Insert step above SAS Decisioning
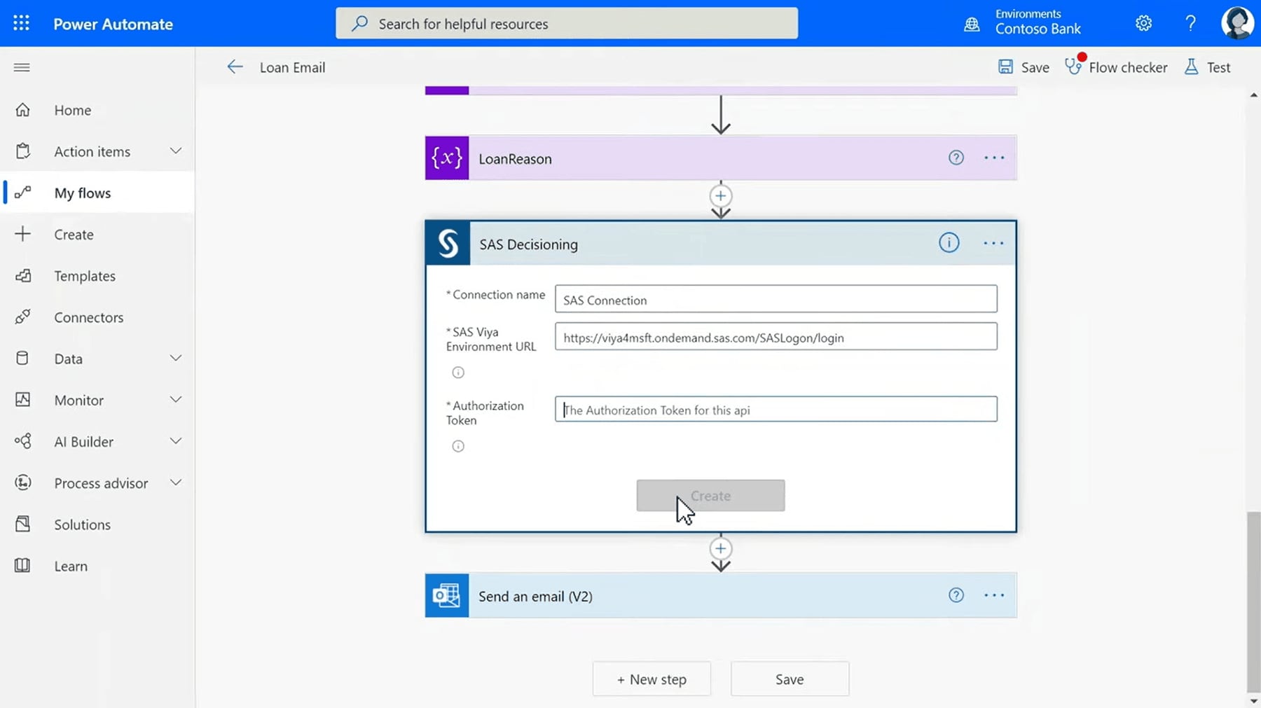Screen dimensions: 1261x708 click(720, 196)
